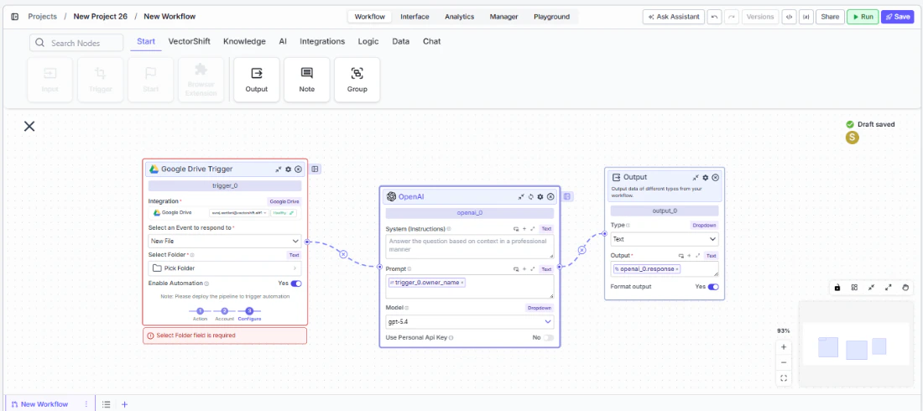Screen dimensions: 923x411
Task: Expand the System (Instructions) field editor
Action: (x=533, y=229)
